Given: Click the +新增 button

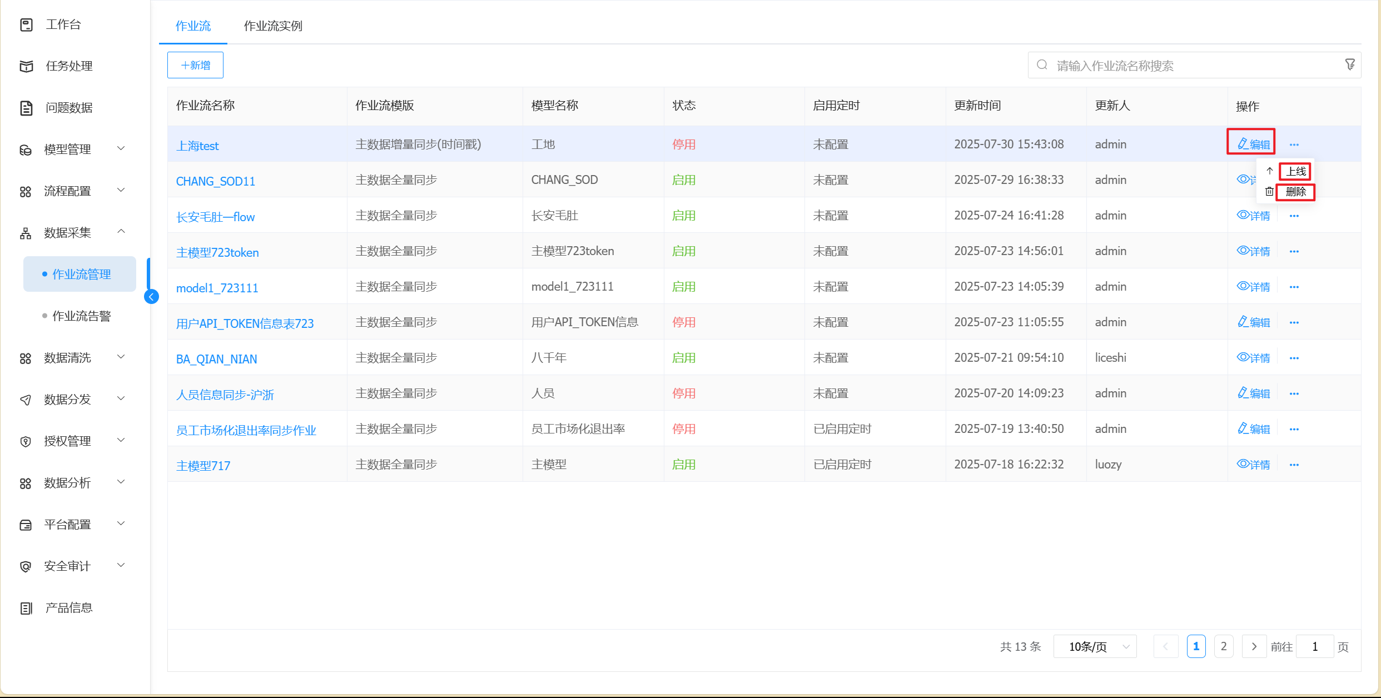Looking at the screenshot, I should [195, 65].
